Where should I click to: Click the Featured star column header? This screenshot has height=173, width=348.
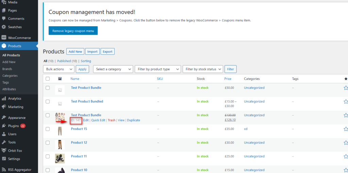pyautogui.click(x=346, y=79)
